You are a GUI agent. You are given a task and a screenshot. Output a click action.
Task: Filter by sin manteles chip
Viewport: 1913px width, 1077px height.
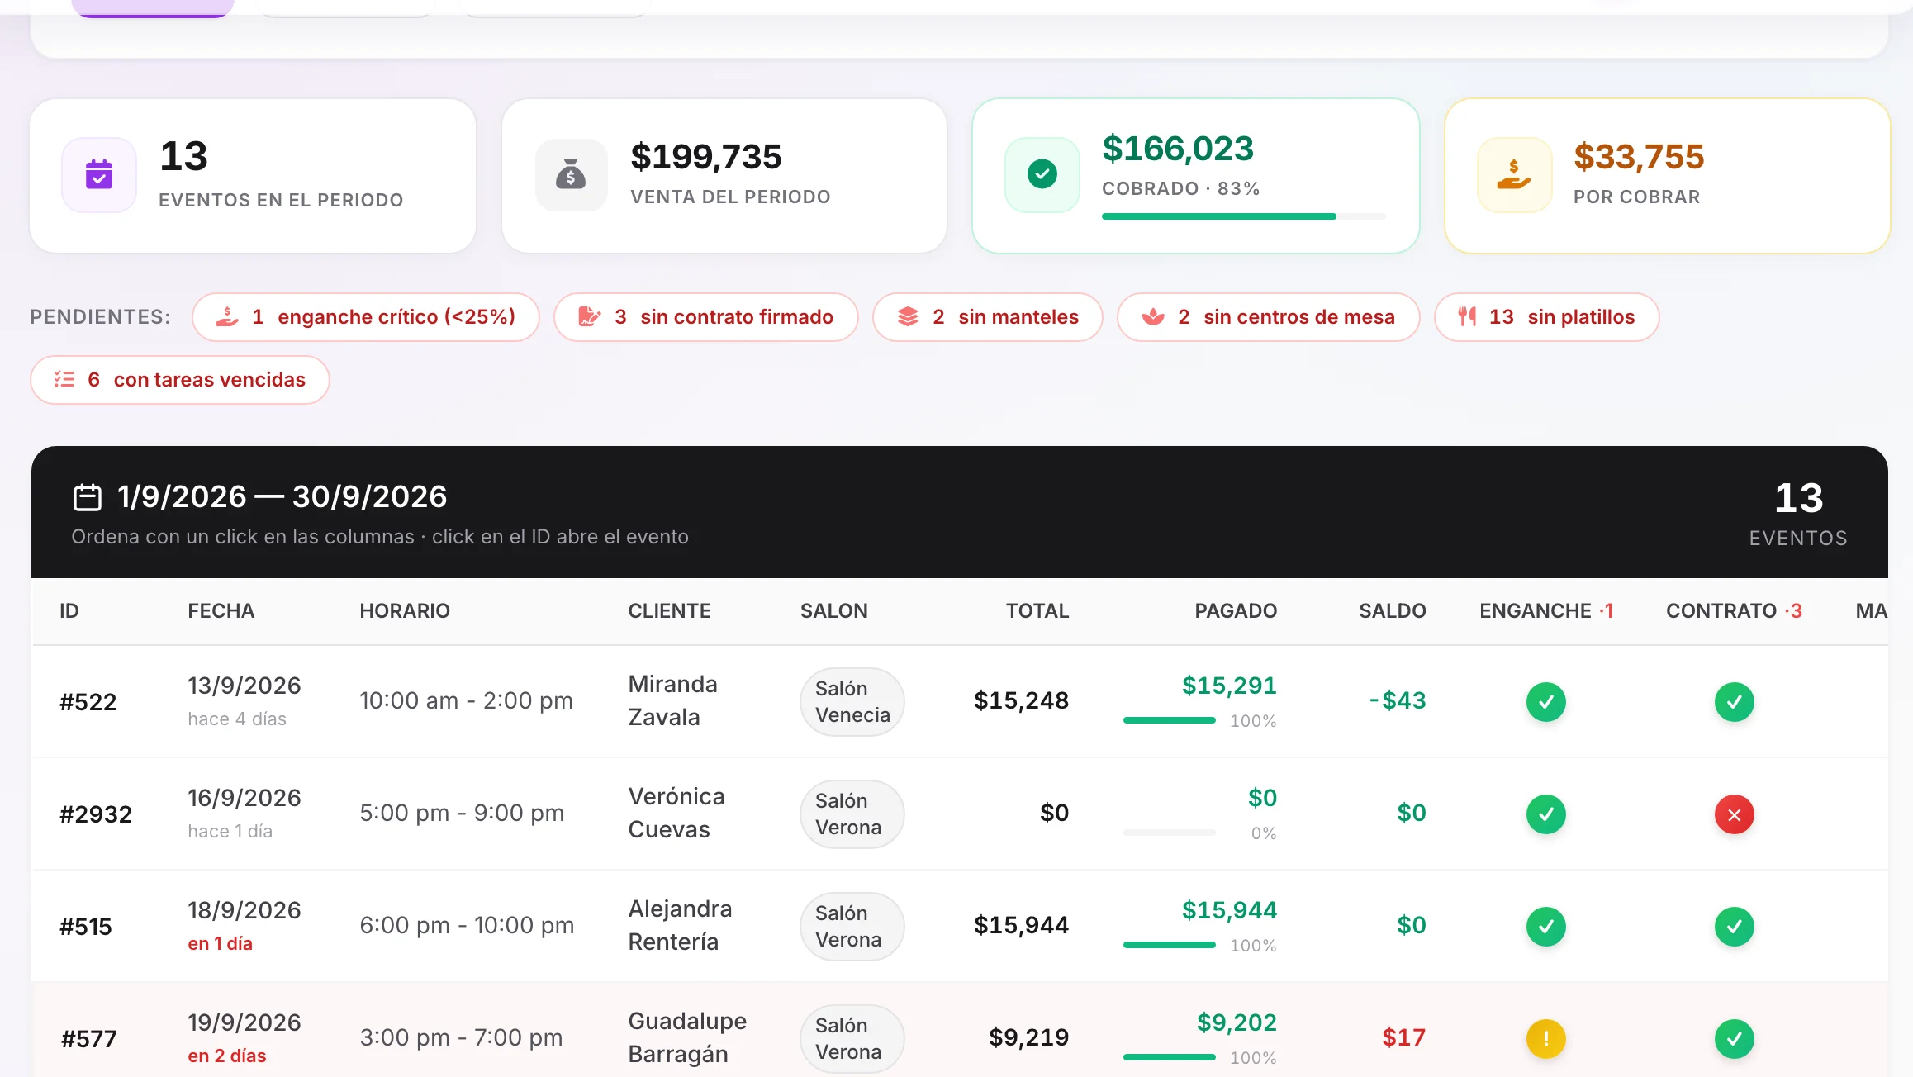point(988,317)
